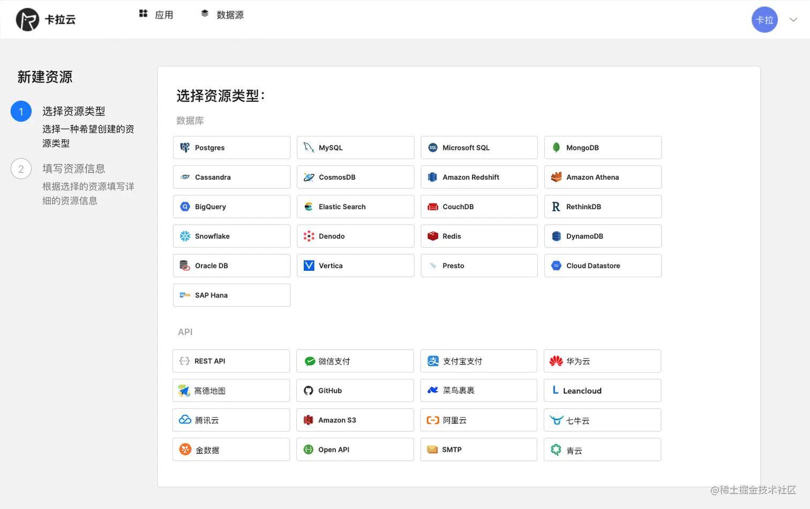810x509 pixels.
Task: Select the 阿里云 API resource
Action: click(x=478, y=420)
